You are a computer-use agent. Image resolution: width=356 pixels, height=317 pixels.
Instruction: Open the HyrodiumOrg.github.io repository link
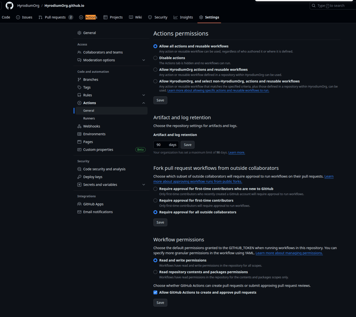(64, 6)
